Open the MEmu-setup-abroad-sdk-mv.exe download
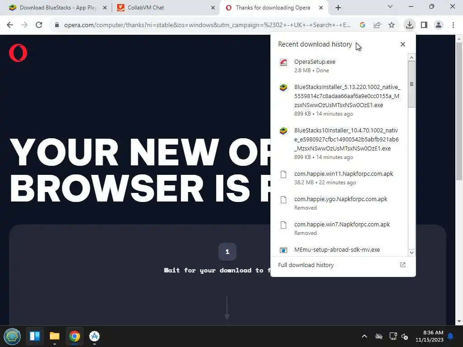This screenshot has height=347, width=463. coord(339,250)
